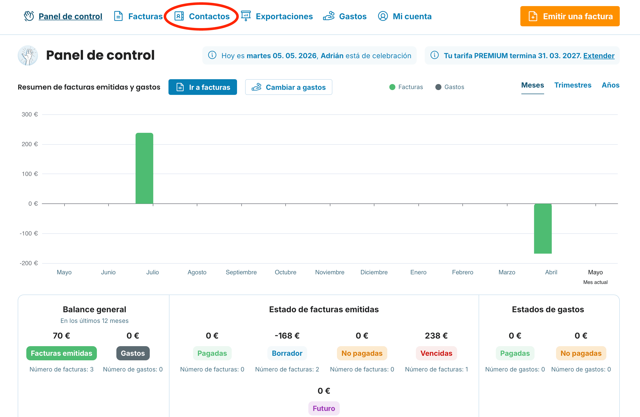Click the Pagadas badge under Estado de facturas emitidas
Viewport: 640px width, 417px height.
212,353
